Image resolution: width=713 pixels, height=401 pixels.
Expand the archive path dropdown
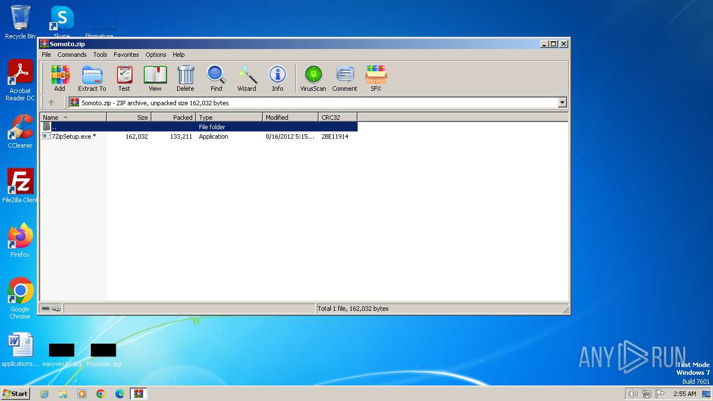tap(562, 102)
